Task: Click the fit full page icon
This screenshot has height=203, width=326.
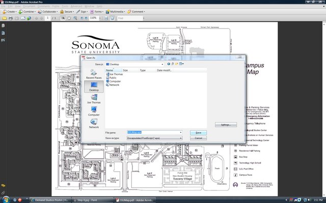Action: 112,18
